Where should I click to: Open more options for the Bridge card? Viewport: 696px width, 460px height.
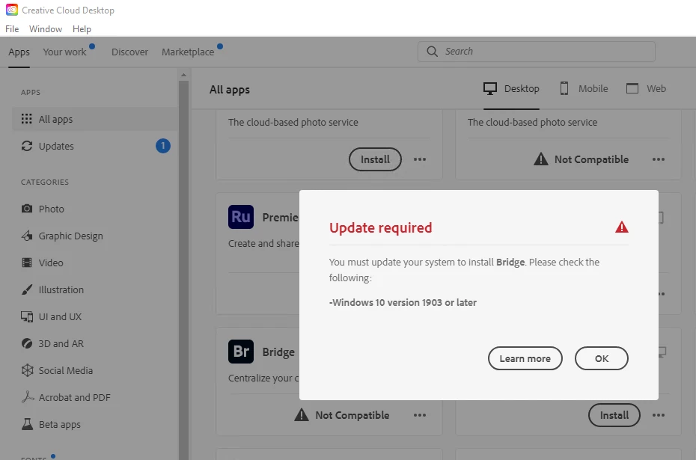point(419,415)
